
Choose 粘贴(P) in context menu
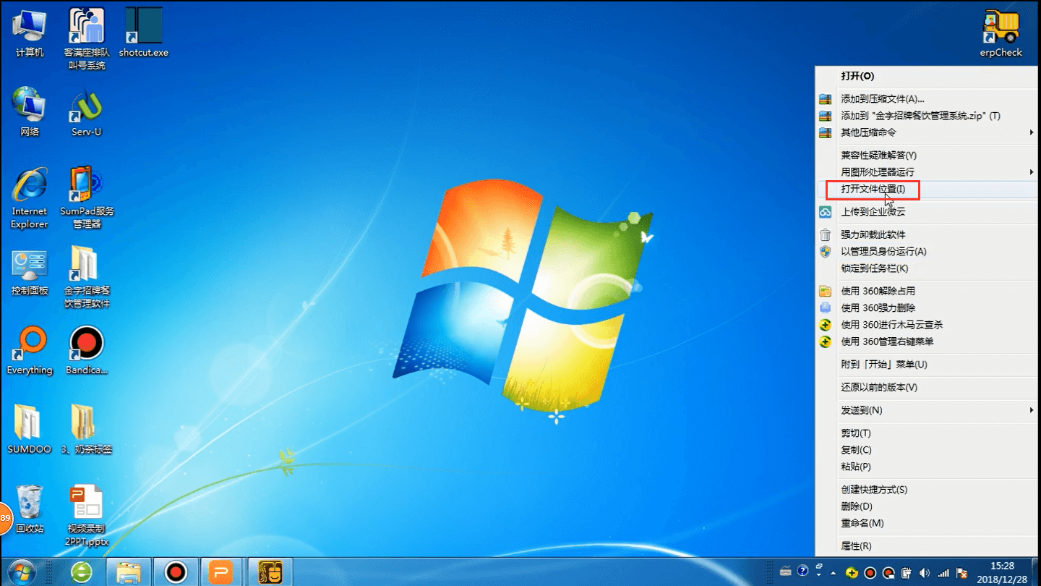click(927, 467)
